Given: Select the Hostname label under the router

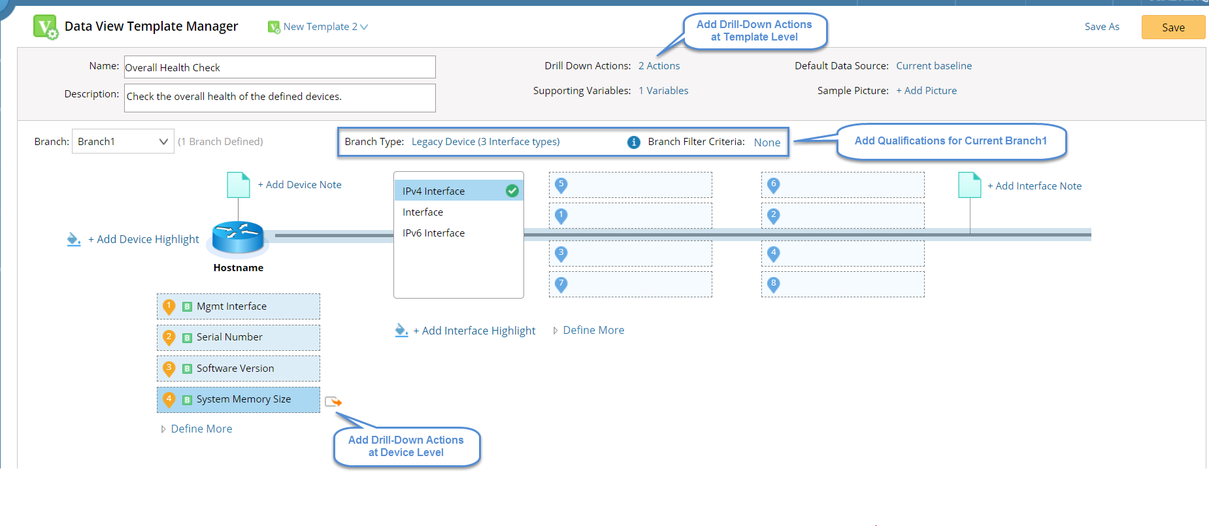Looking at the screenshot, I should point(239,268).
